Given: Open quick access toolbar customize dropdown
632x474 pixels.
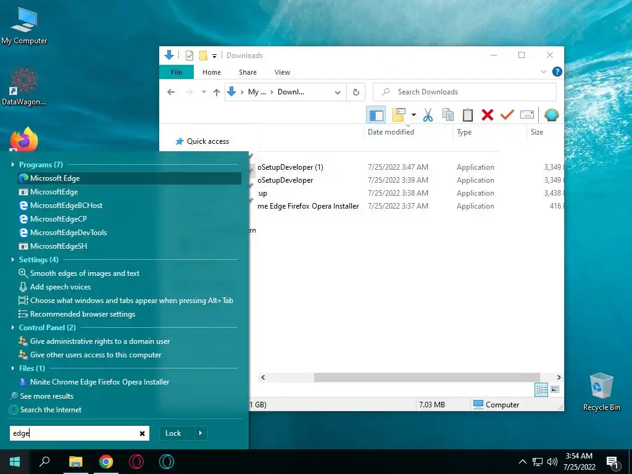Looking at the screenshot, I should (x=214, y=56).
